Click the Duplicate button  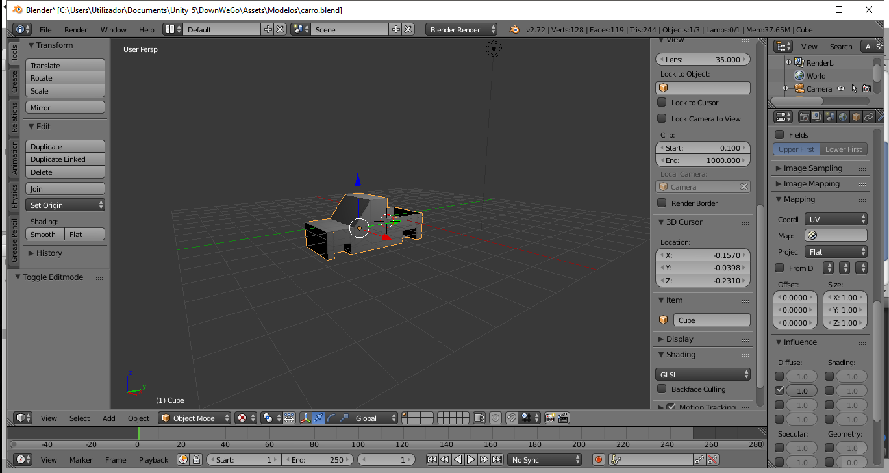65,146
